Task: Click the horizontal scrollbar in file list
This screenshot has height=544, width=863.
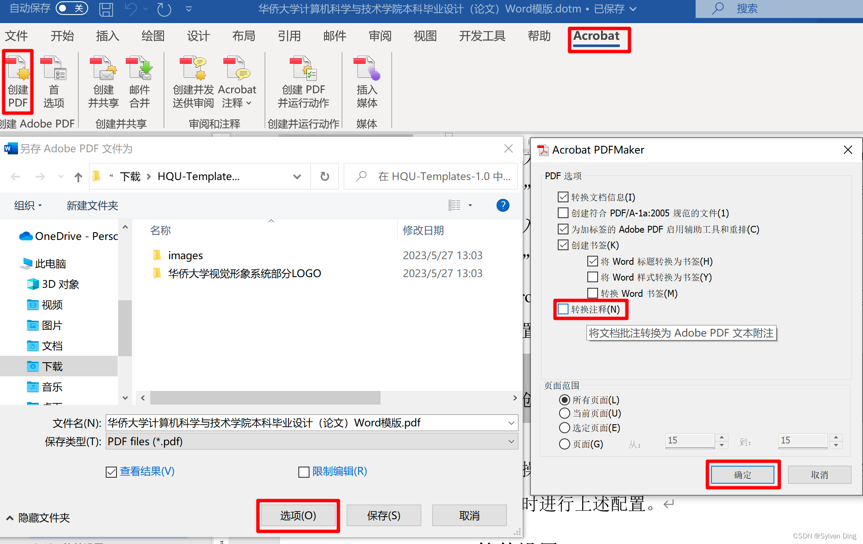Action: (x=265, y=398)
